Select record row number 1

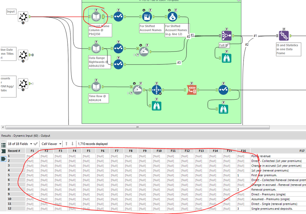(16, 156)
